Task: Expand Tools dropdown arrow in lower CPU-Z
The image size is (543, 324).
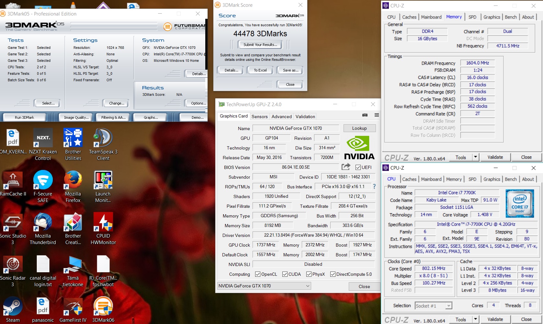Action: point(475,319)
